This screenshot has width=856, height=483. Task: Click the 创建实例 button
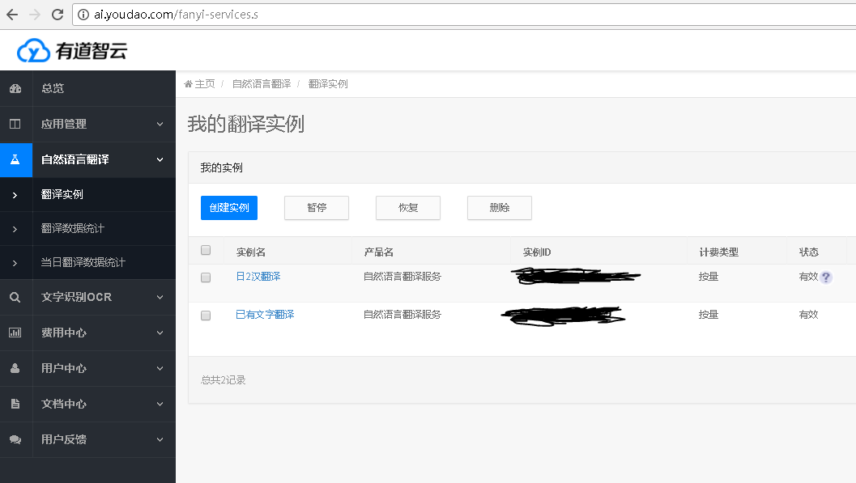point(229,208)
